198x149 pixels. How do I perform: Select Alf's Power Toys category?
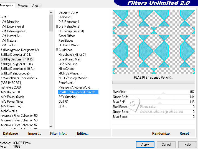coord(12,106)
